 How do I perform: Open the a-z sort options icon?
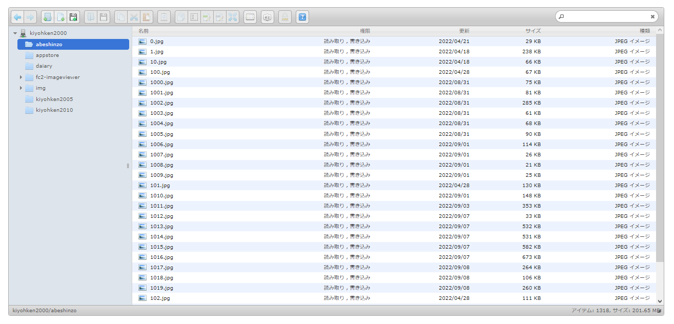[x=267, y=17]
